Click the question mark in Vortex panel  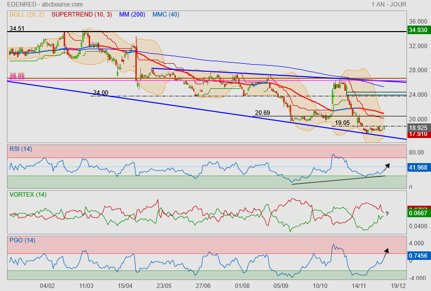coord(387,214)
